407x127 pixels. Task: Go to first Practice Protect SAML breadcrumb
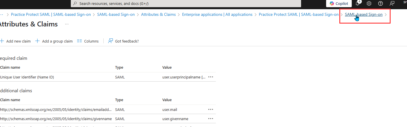pyautogui.click(x=51, y=14)
